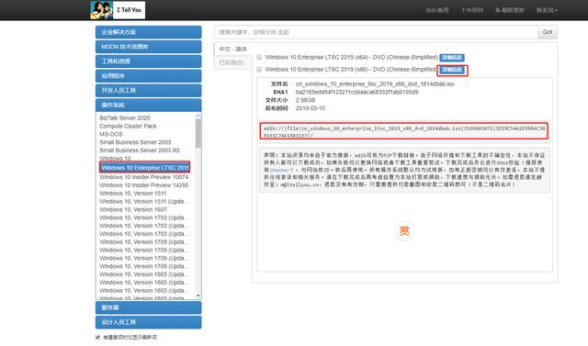The height and width of the screenshot is (346, 588).
Task: Select Small Business Server 2003 R2 entry
Action: point(140,151)
